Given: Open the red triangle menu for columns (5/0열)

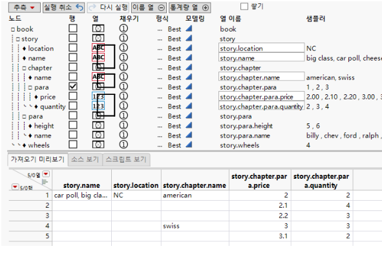Looking at the screenshot, I should point(46,174).
